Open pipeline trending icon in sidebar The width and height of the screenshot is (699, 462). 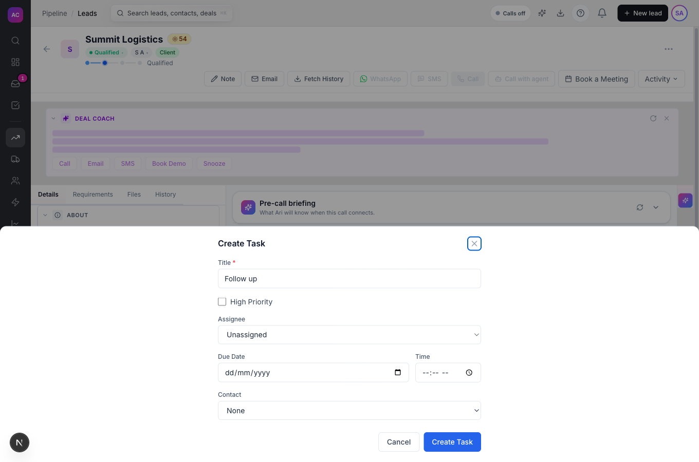click(15, 138)
